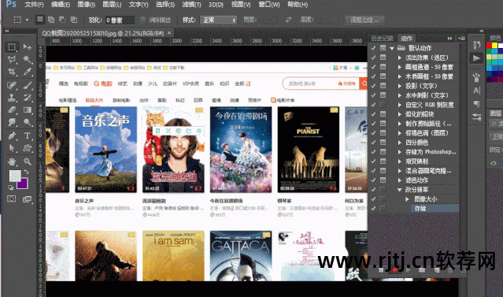Open the 文件(F) menu
The width and height of the screenshot is (503, 297).
34,5
